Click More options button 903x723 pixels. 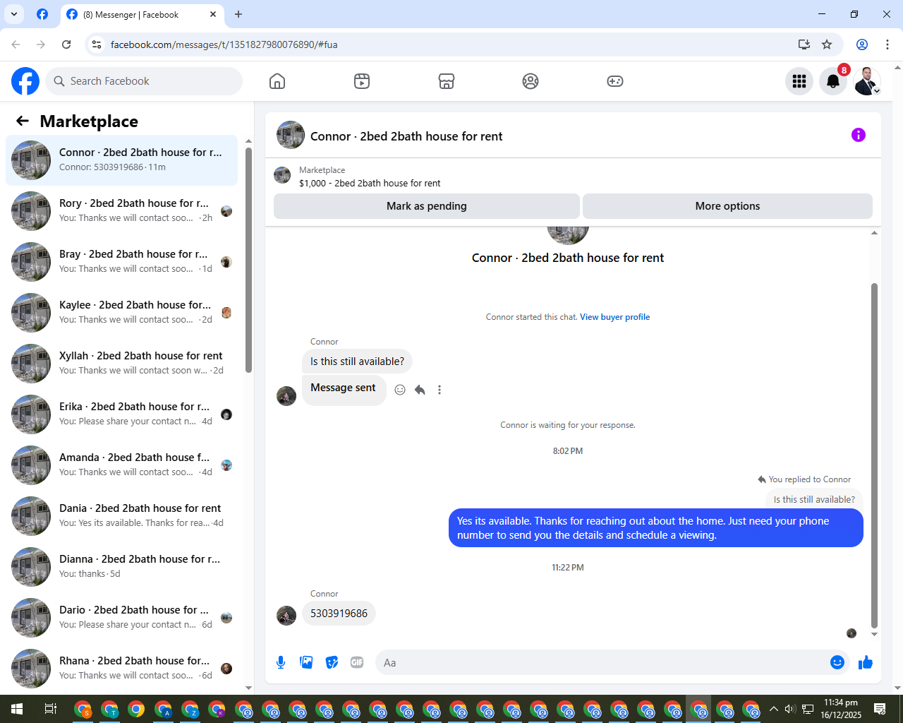727,206
